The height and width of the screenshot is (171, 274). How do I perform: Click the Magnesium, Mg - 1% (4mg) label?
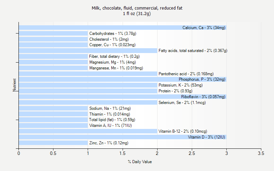point(113,62)
